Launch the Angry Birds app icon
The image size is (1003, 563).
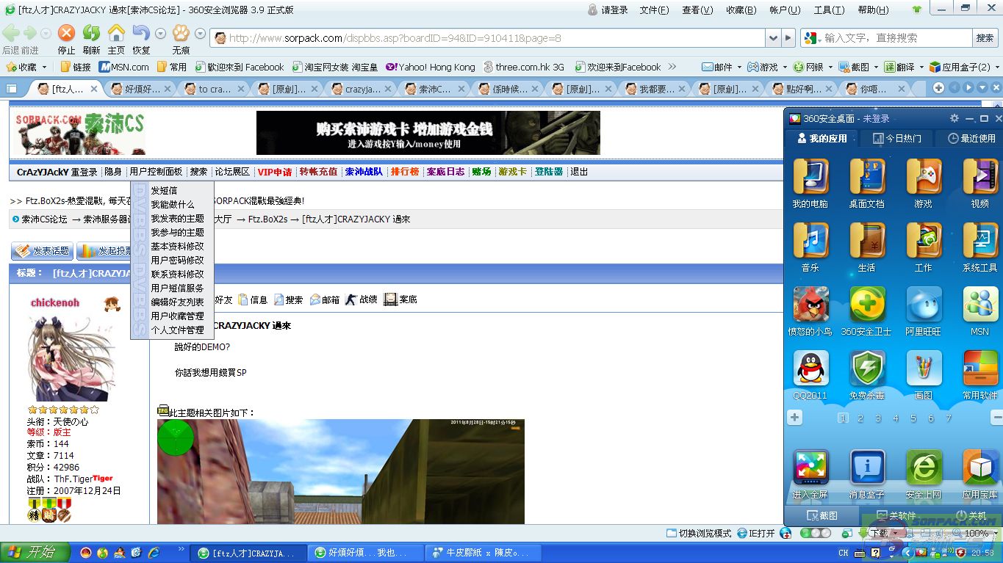pos(810,305)
